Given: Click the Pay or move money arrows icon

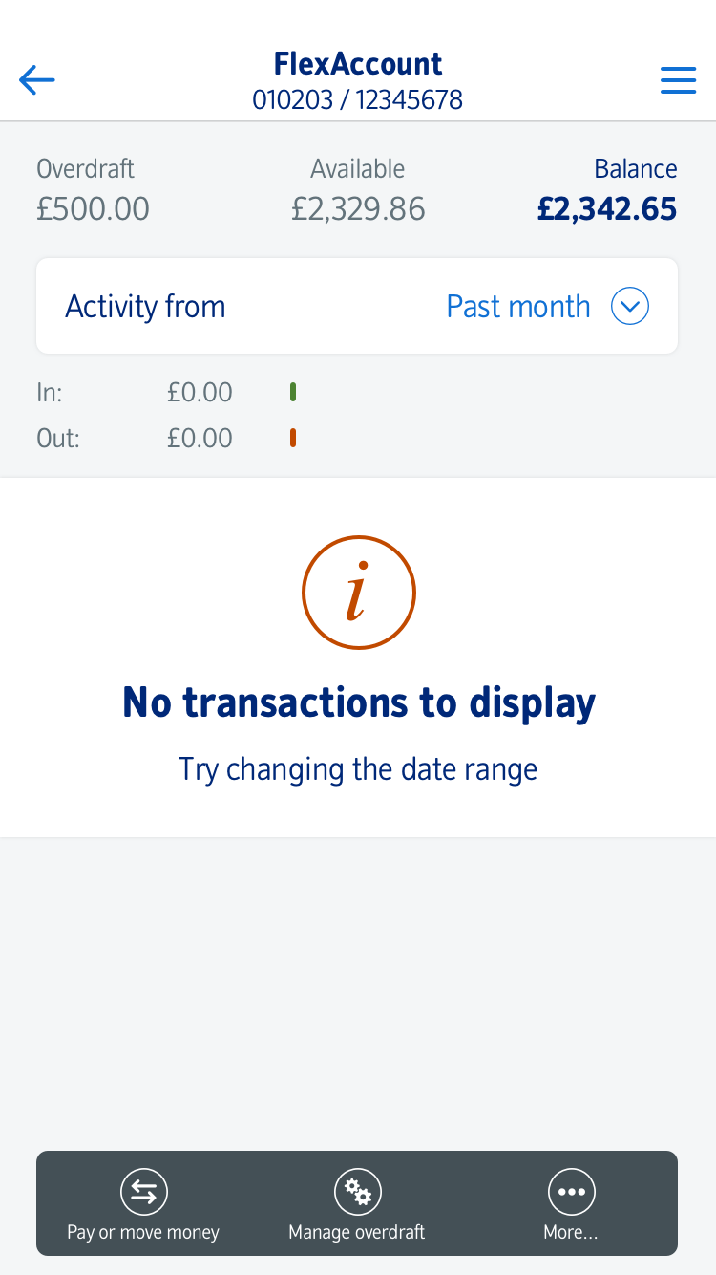Looking at the screenshot, I should point(143,1192).
